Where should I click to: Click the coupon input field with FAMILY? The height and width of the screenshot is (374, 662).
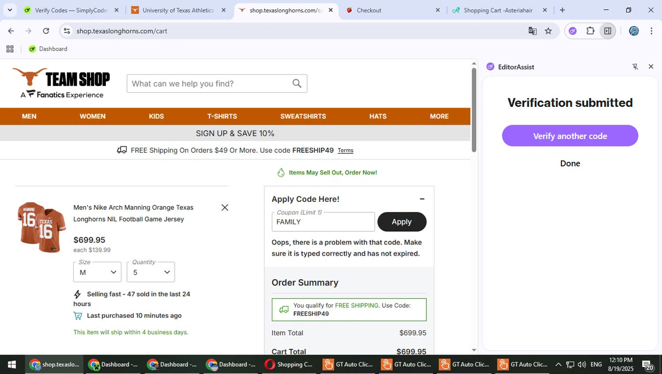[323, 222]
